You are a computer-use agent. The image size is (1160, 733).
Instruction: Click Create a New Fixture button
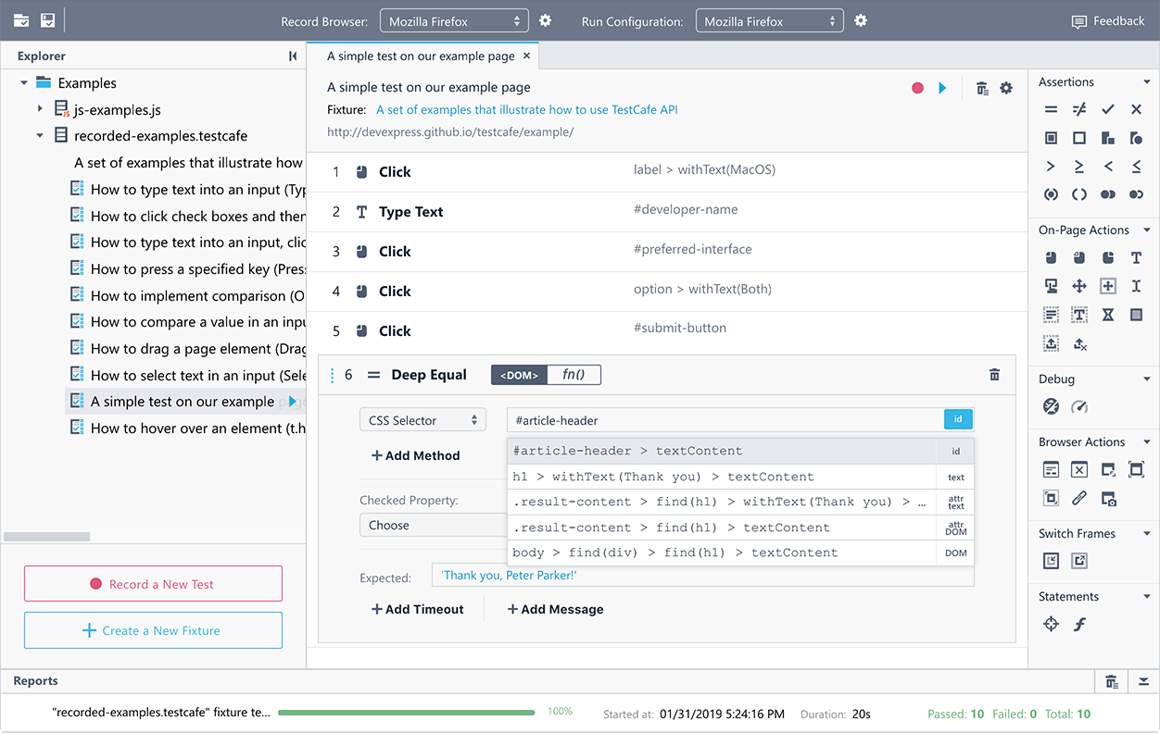coord(153,630)
